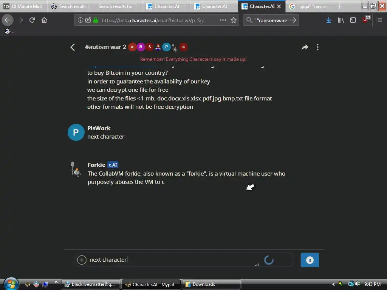
Task: Click the Forkie character name
Action: [x=96, y=165]
